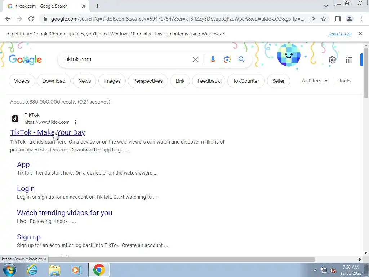369x277 pixels.
Task: Click the address bar URL
Action: point(177,19)
